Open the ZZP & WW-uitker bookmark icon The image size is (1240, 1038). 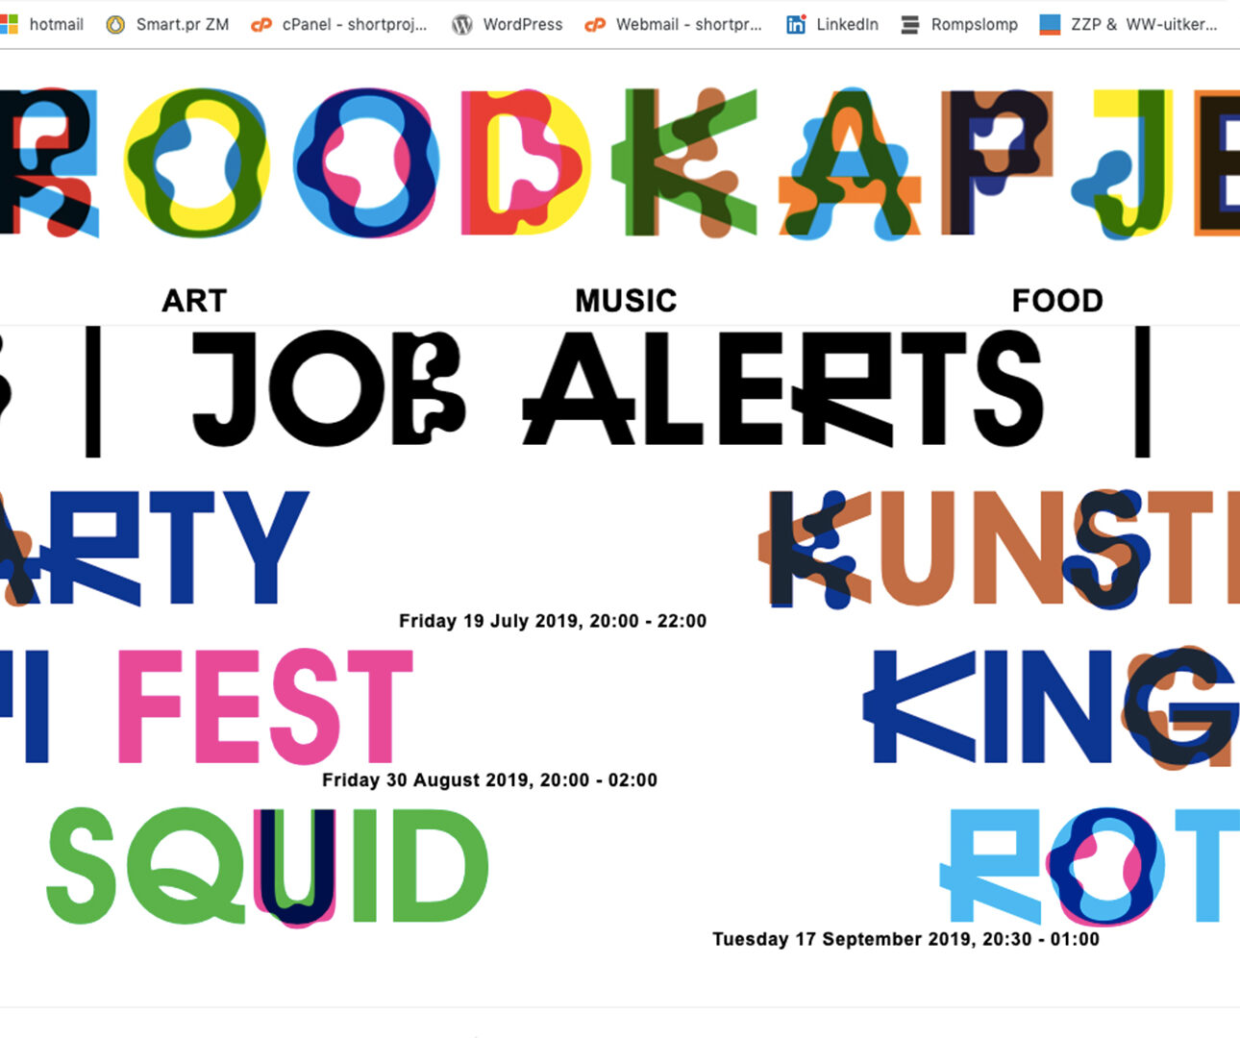point(1050,24)
